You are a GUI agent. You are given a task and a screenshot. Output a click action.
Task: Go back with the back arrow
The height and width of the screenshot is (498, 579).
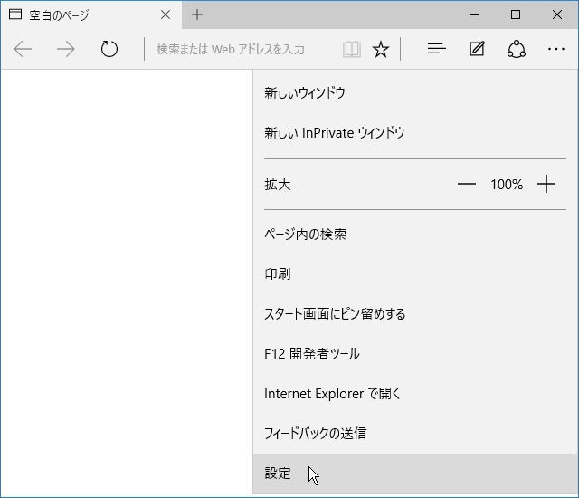click(x=23, y=49)
